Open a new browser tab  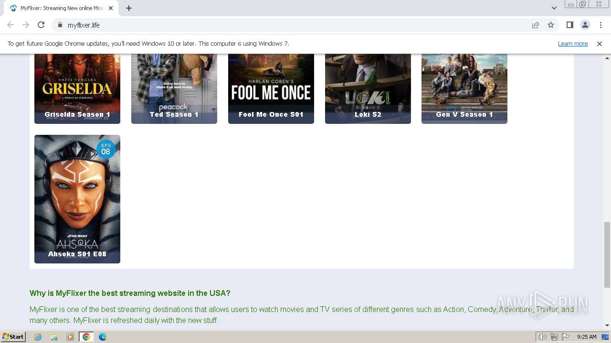(129, 8)
